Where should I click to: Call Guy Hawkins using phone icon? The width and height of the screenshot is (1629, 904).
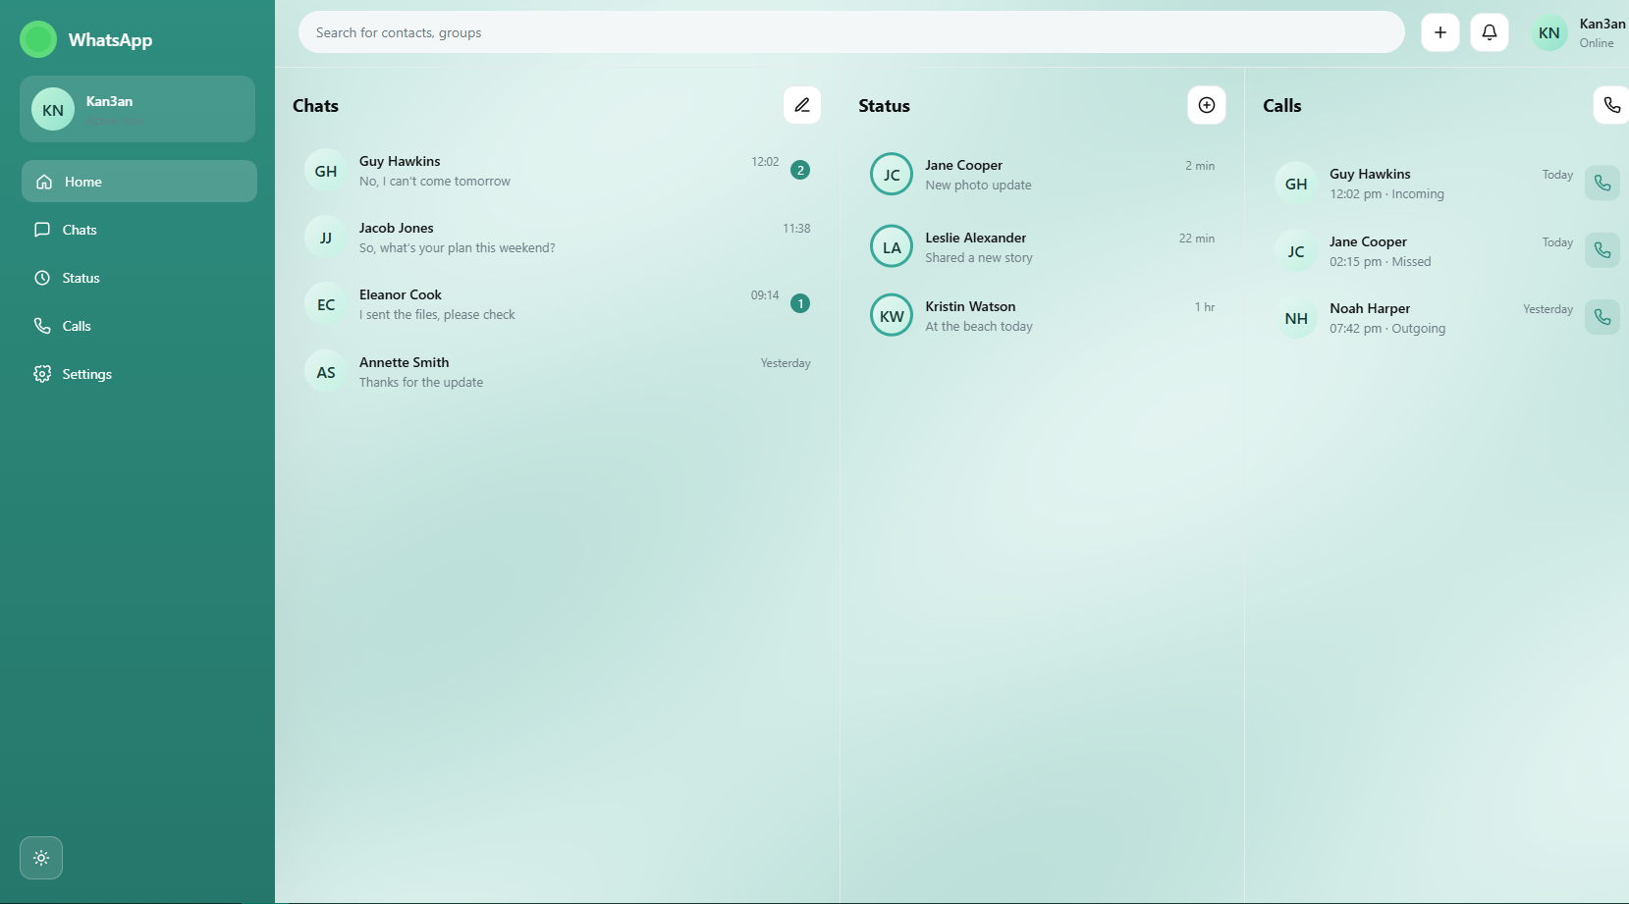point(1602,184)
